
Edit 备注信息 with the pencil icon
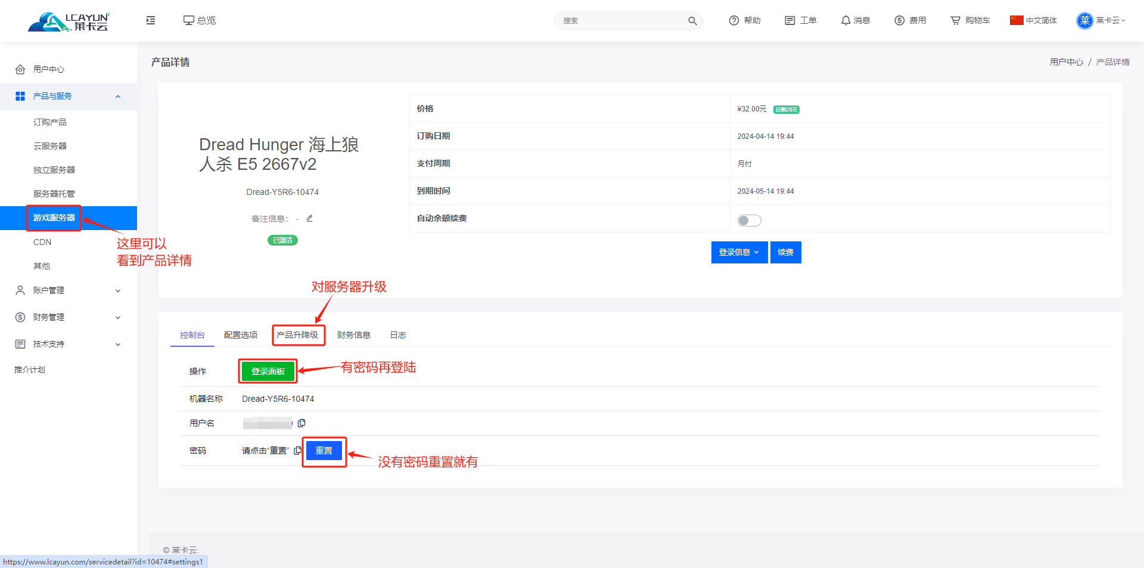tap(310, 218)
